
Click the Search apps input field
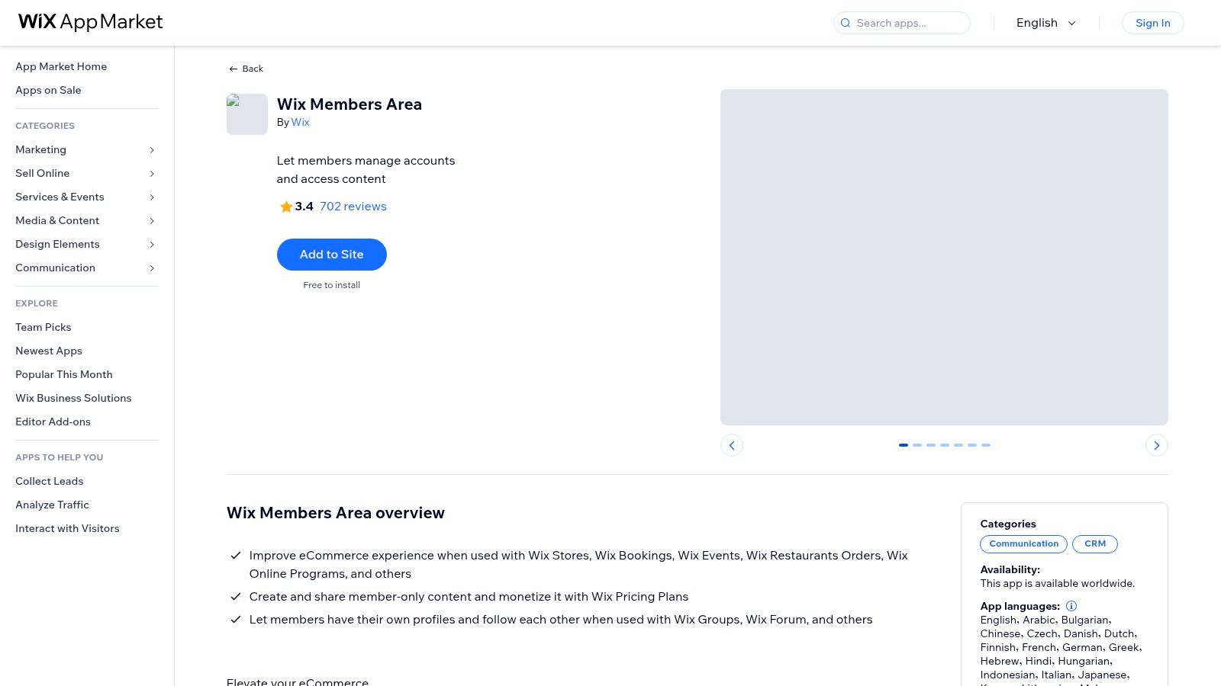coord(900,23)
